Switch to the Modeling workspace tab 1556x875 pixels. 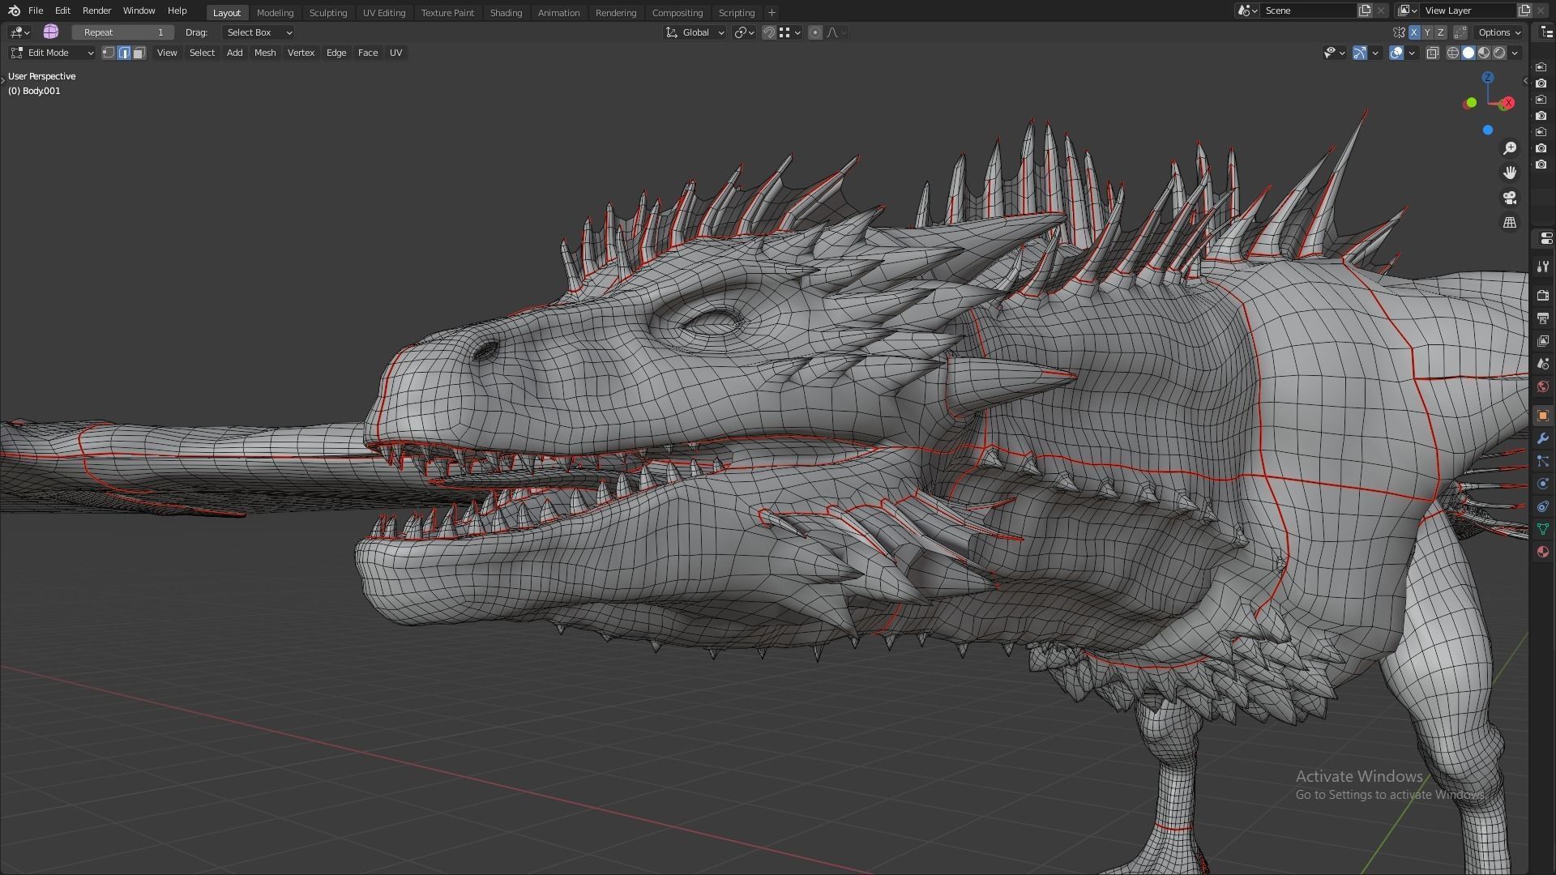(275, 13)
